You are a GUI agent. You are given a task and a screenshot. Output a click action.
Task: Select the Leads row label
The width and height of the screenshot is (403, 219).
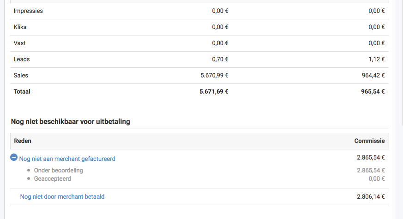point(22,59)
